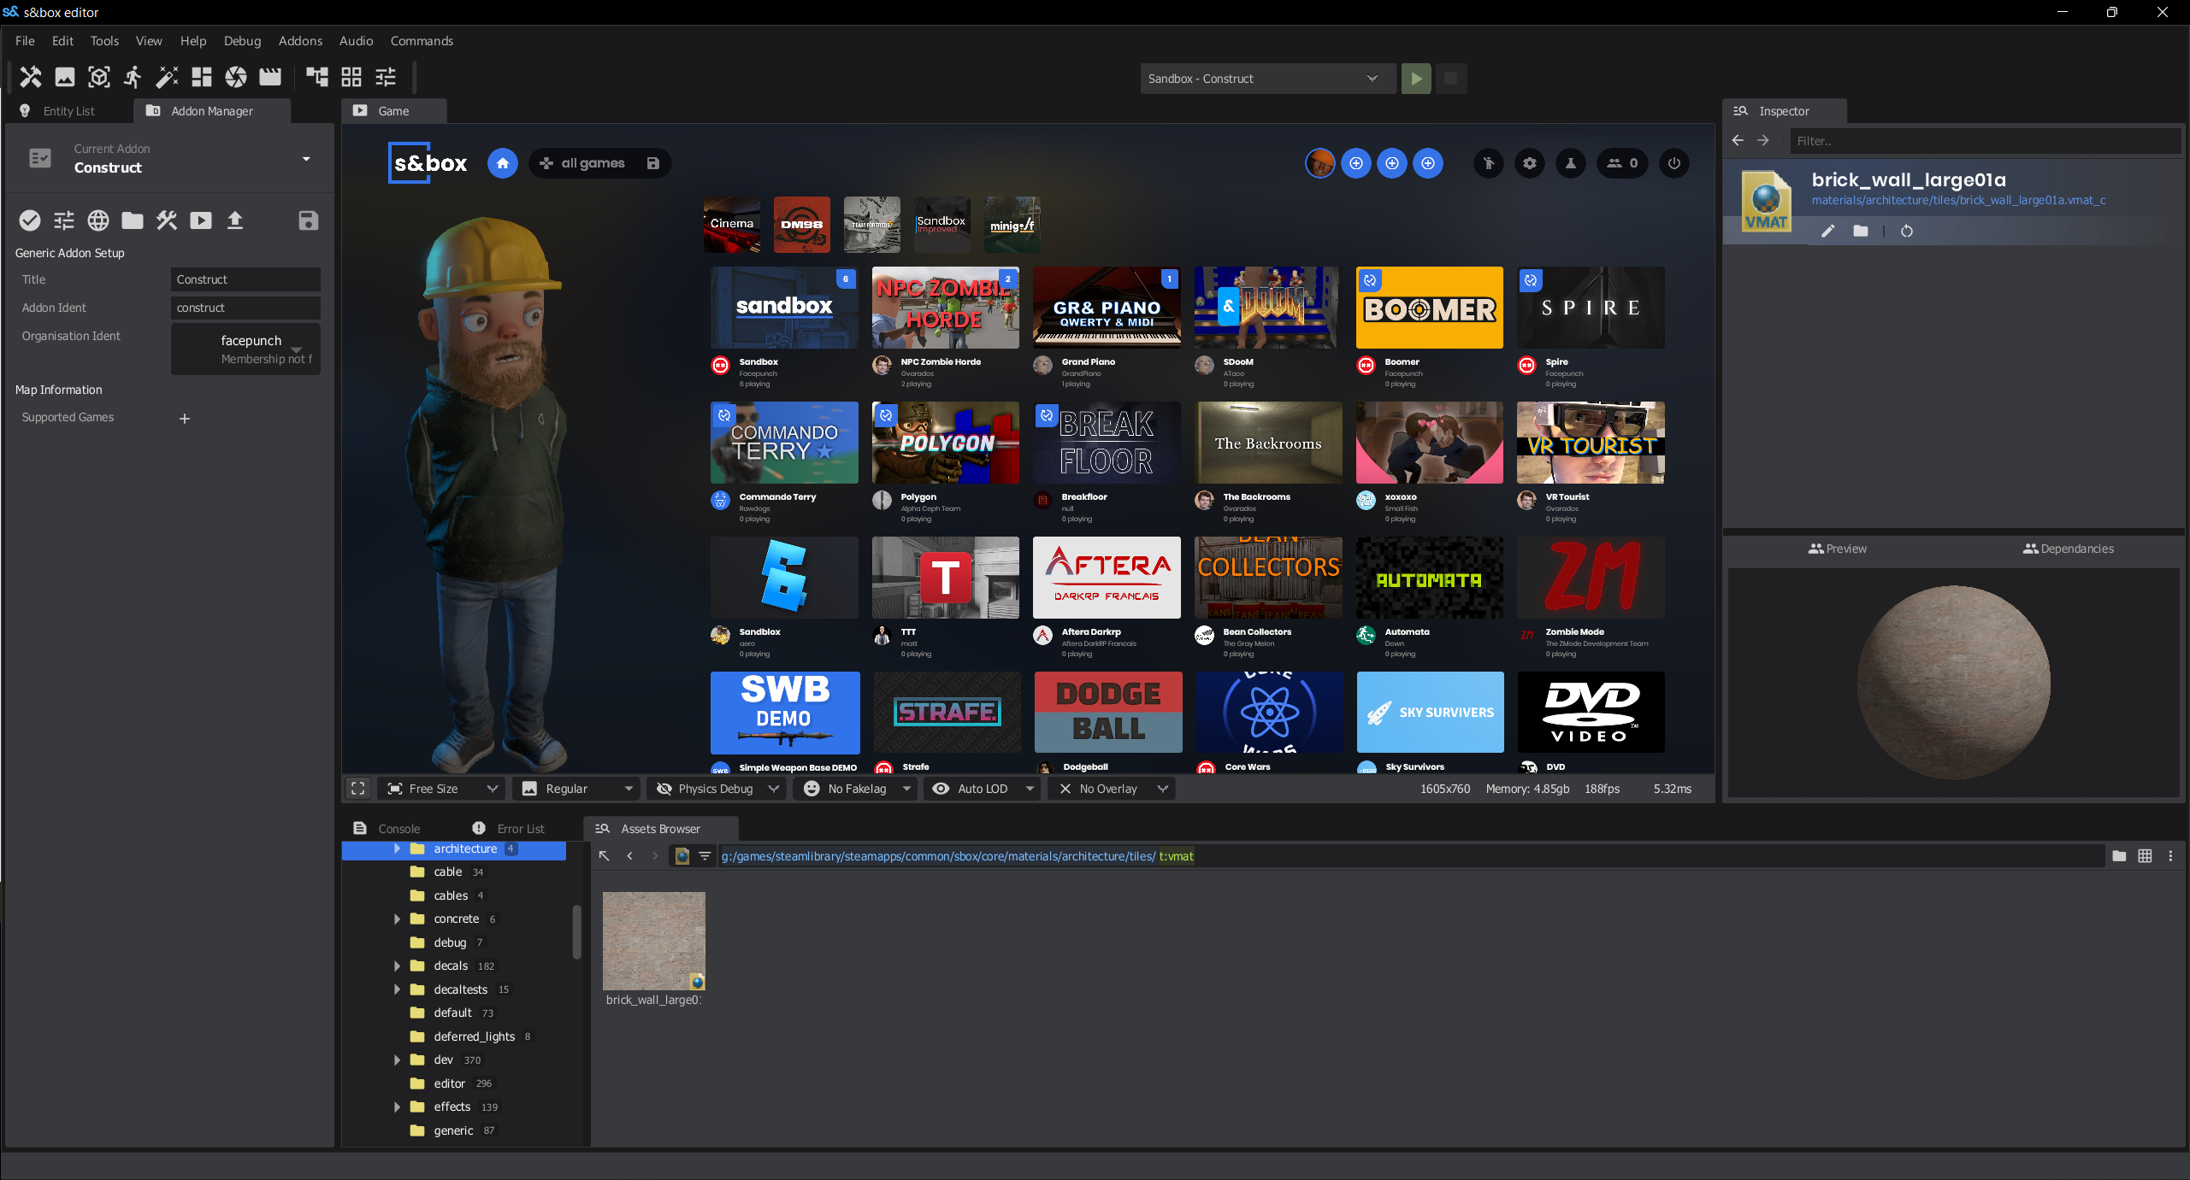Click the four-squares grid toolbar icon
The height and width of the screenshot is (1180, 2190).
coord(351,77)
